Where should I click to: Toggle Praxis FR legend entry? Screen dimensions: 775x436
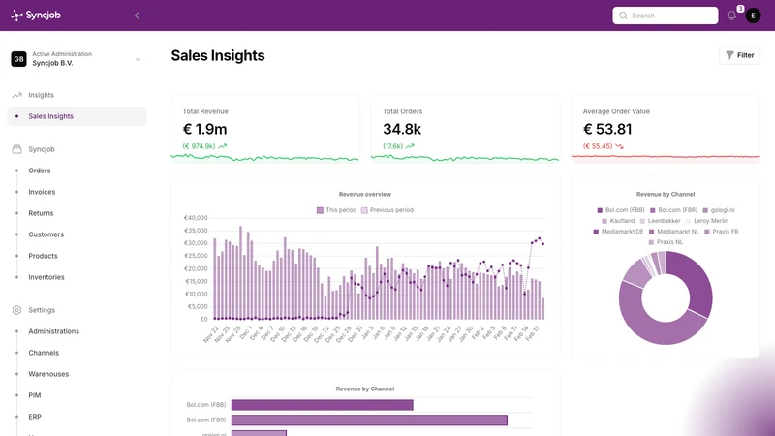[721, 232]
